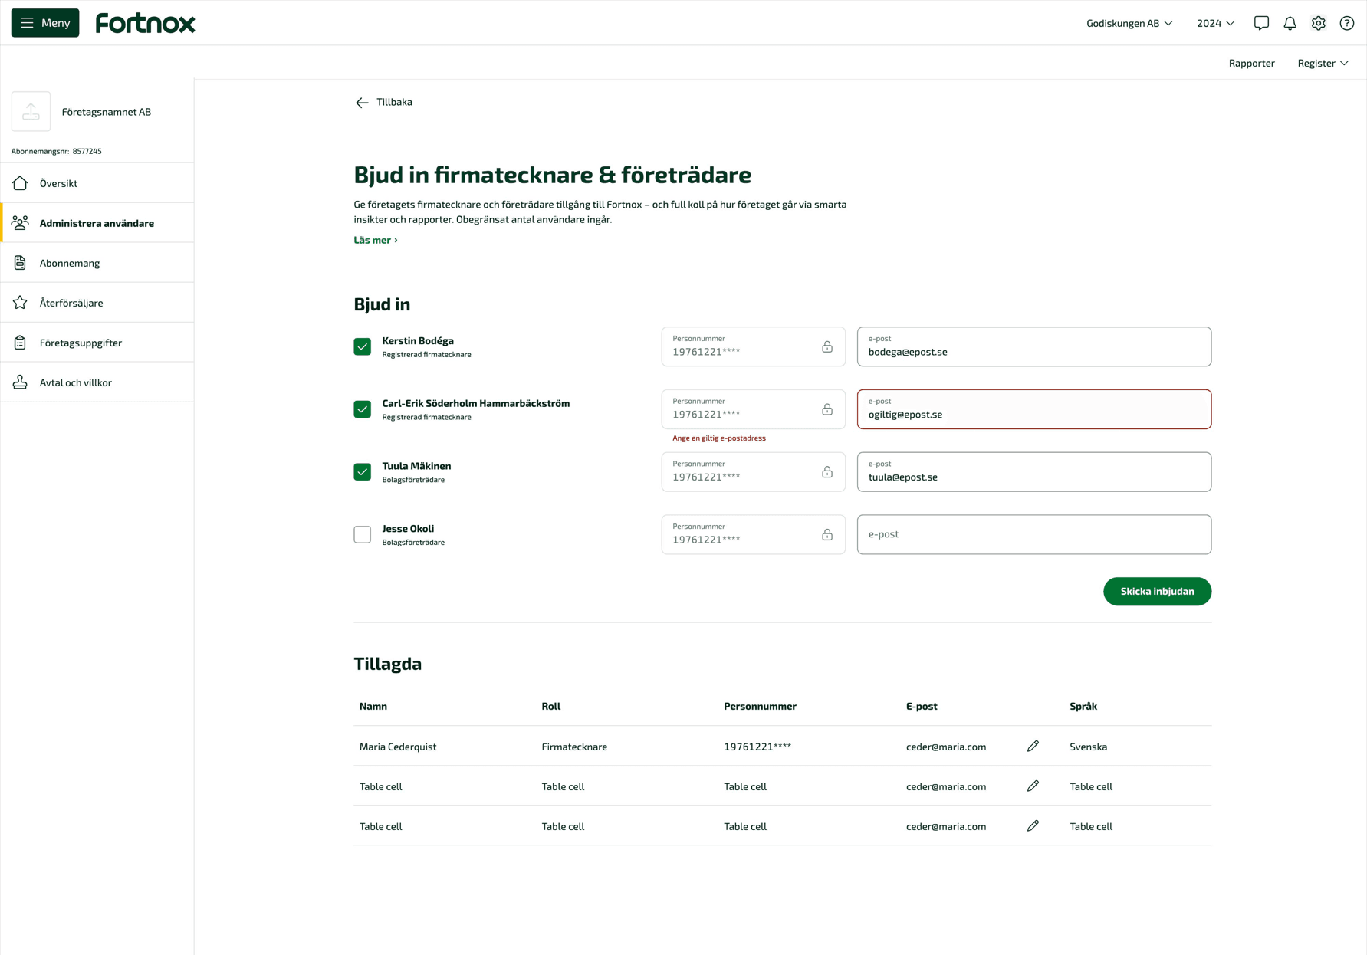Viewport: 1367px width, 955px height.
Task: Edit Maria Cederquist's email with pencil icon
Action: pyautogui.click(x=1033, y=746)
